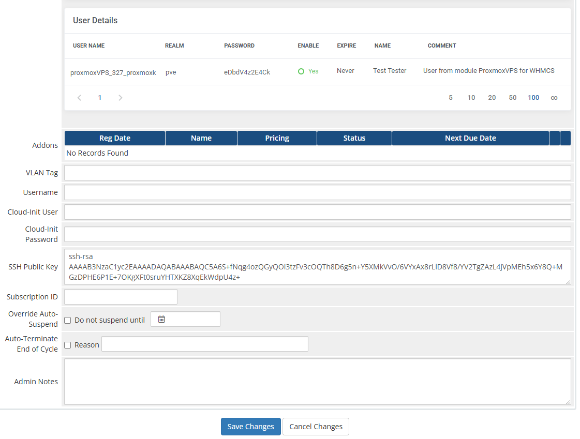
Task: Focus the Auto-Terminate Reason text field
Action: (204, 344)
